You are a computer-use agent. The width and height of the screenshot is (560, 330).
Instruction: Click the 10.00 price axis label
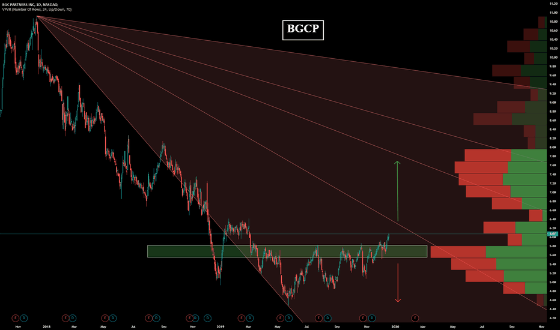[x=553, y=58]
